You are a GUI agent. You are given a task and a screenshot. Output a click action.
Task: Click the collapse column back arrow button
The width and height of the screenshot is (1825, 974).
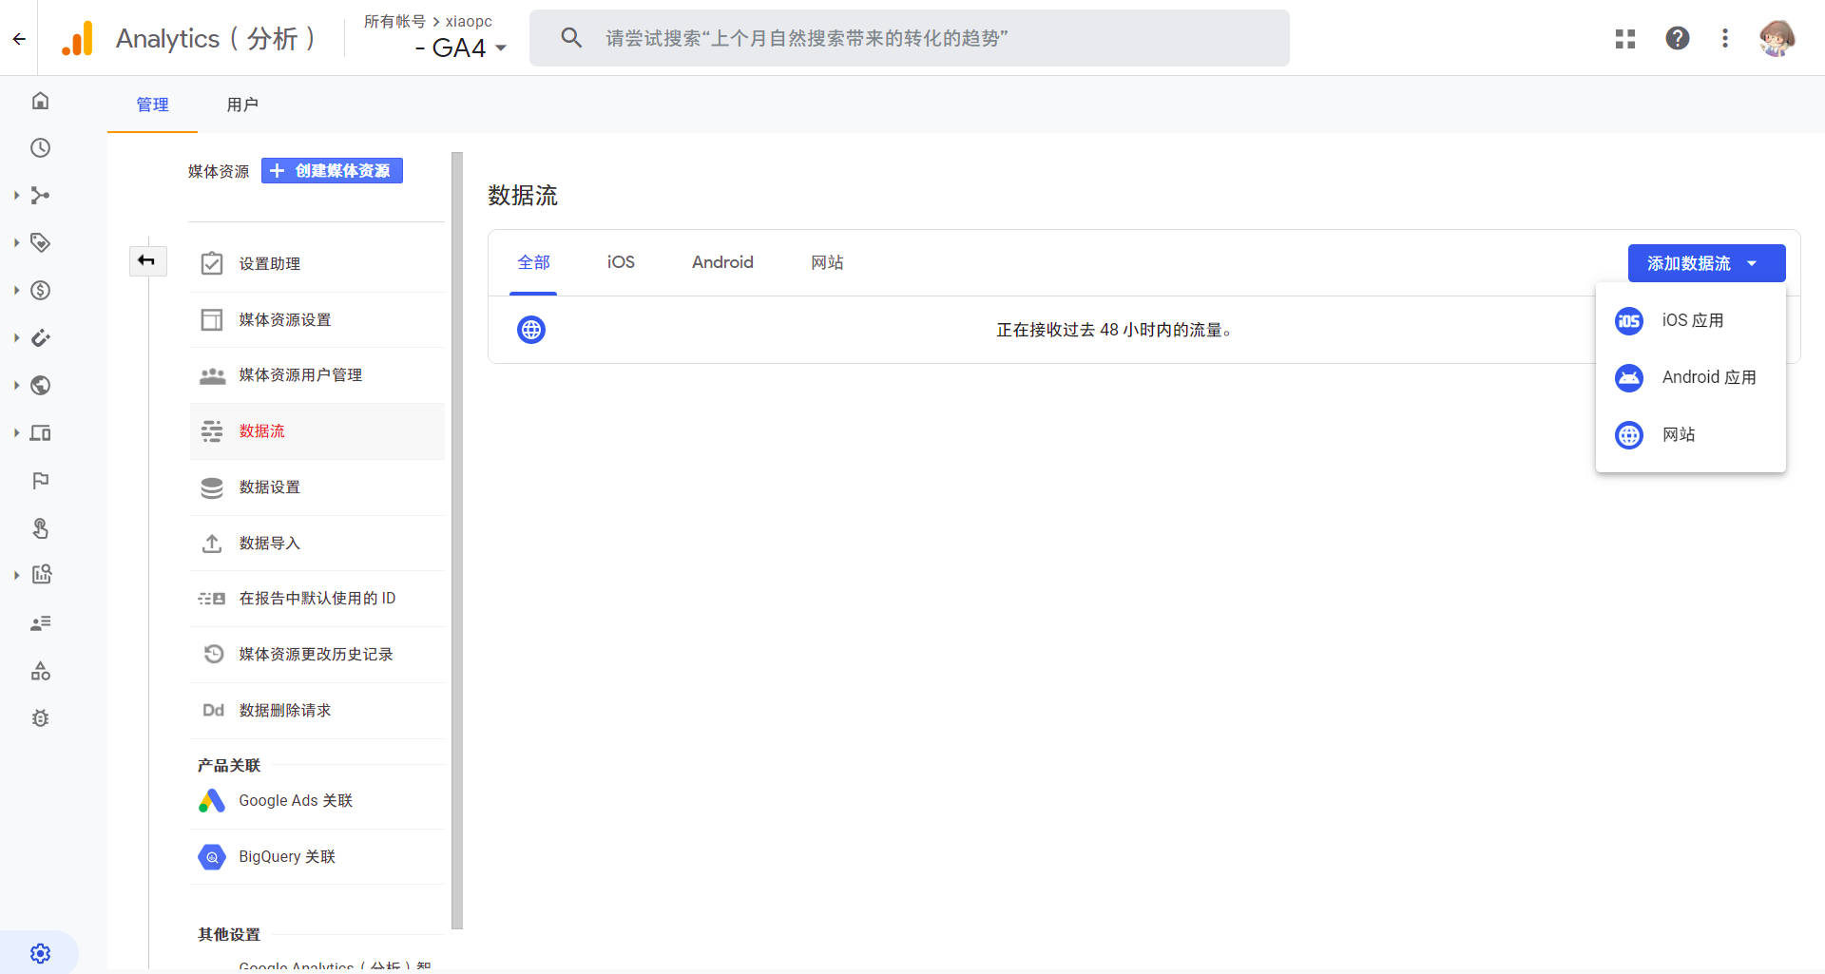coord(147,260)
